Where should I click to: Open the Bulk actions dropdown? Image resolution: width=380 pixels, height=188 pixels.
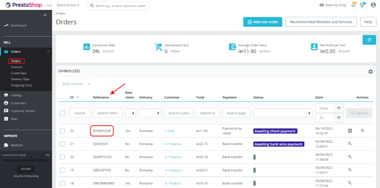tap(77, 84)
